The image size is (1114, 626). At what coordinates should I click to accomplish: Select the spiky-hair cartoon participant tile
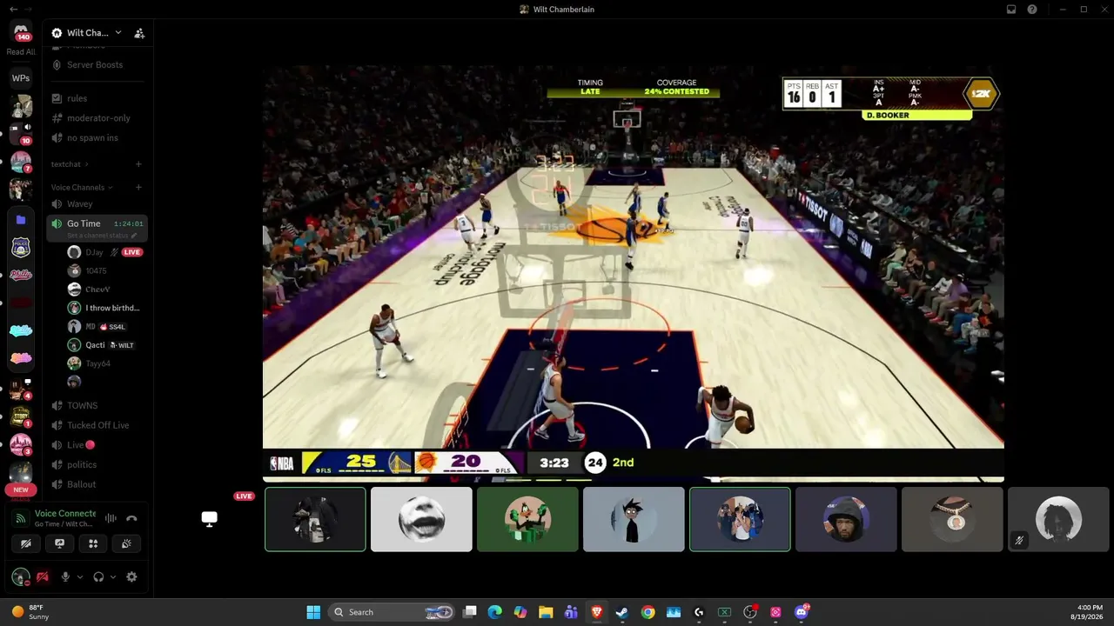(634, 519)
